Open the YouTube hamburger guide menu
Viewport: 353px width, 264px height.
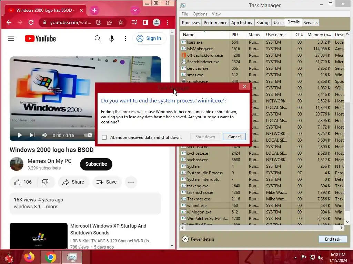point(11,38)
